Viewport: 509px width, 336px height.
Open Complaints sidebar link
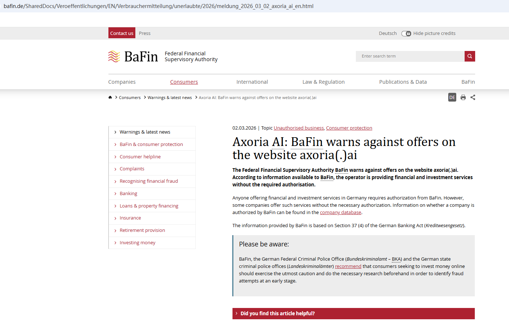coord(132,169)
